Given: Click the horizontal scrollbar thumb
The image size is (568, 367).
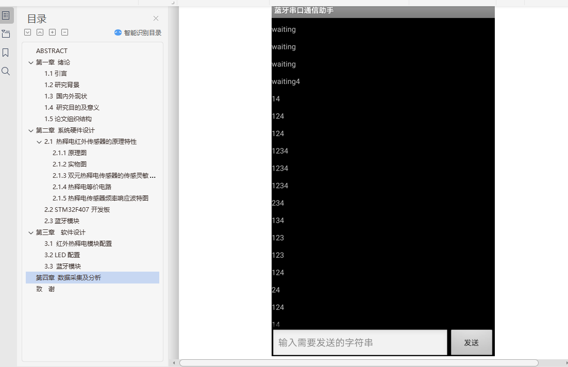Looking at the screenshot, I should click(x=359, y=363).
